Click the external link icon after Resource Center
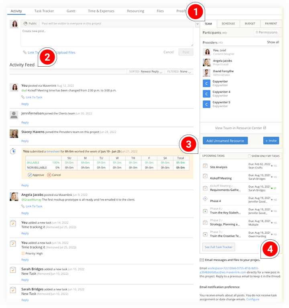 [x=265, y=128]
